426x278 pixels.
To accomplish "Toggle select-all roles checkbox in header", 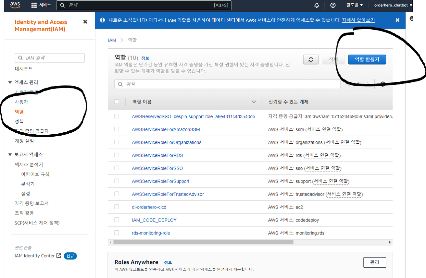I will pyautogui.click(x=116, y=102).
